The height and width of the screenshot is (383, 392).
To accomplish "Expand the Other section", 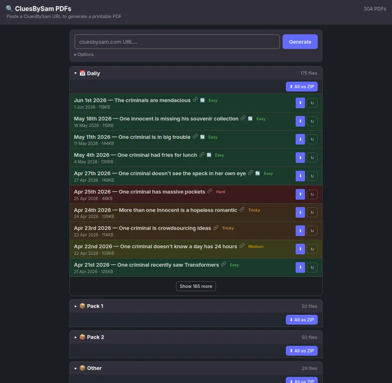I will pos(196,368).
